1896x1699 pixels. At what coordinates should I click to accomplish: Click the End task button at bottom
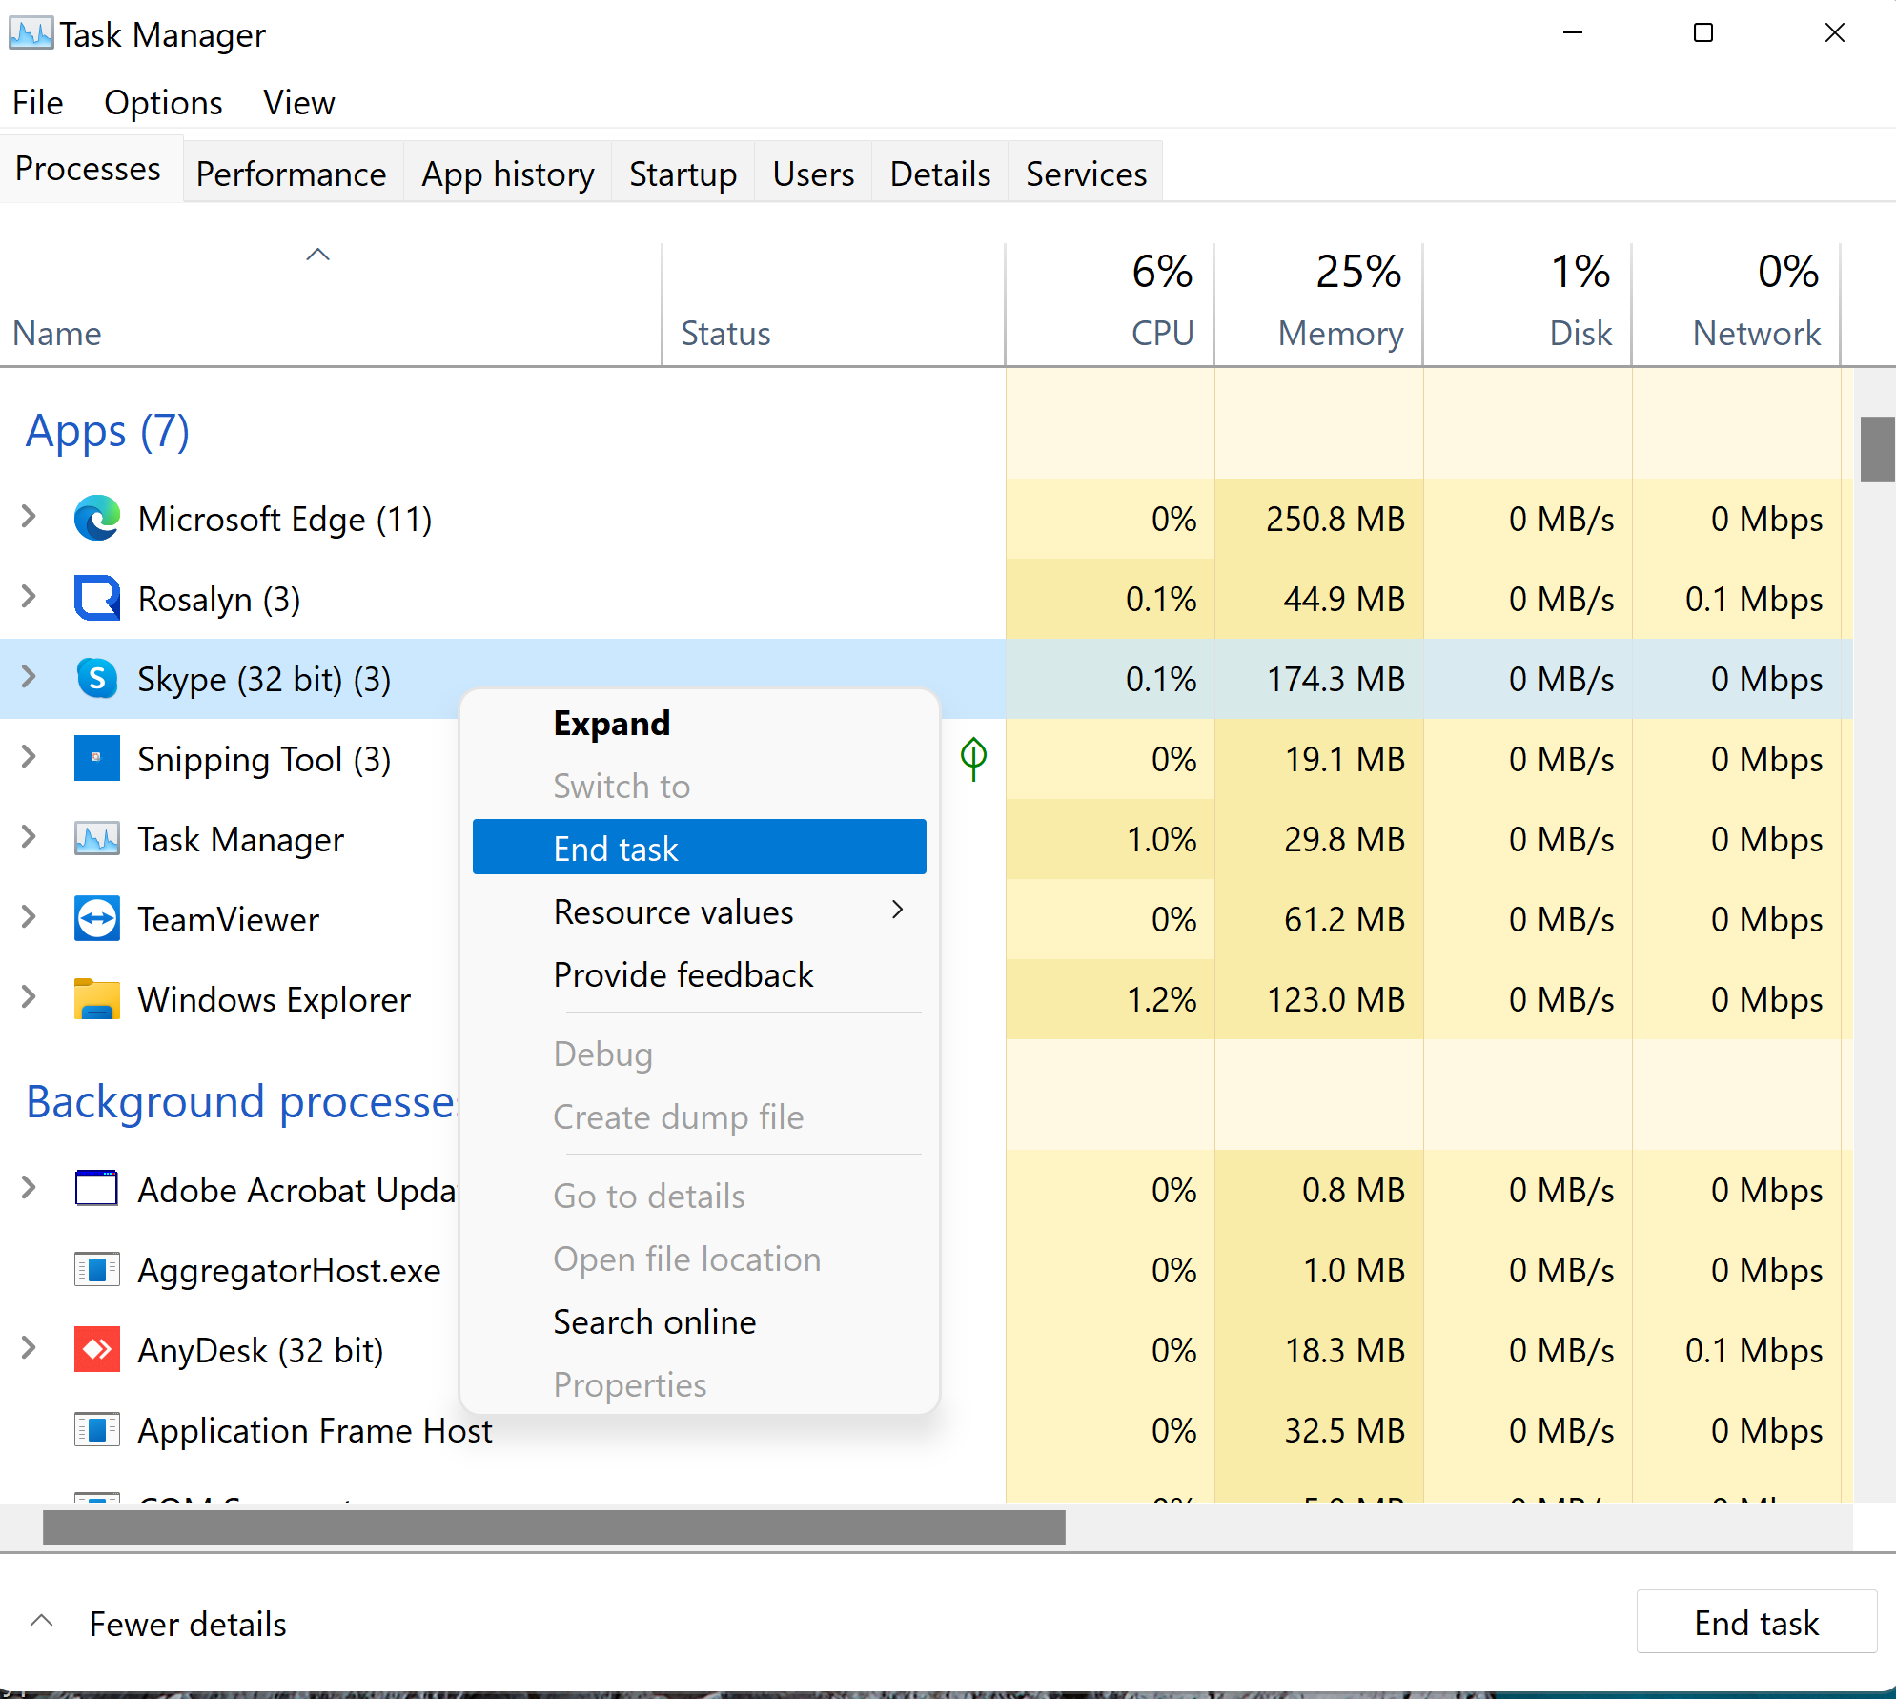click(1756, 1622)
